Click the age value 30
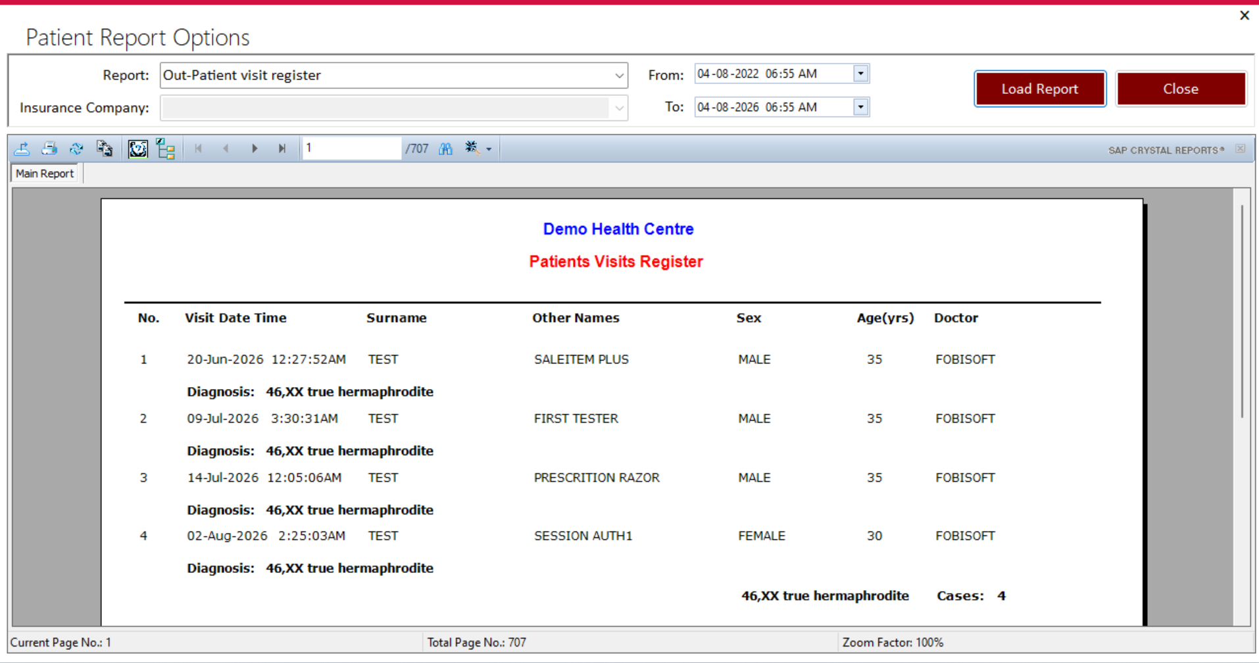Screen dimensions: 1259x663 click(874, 536)
